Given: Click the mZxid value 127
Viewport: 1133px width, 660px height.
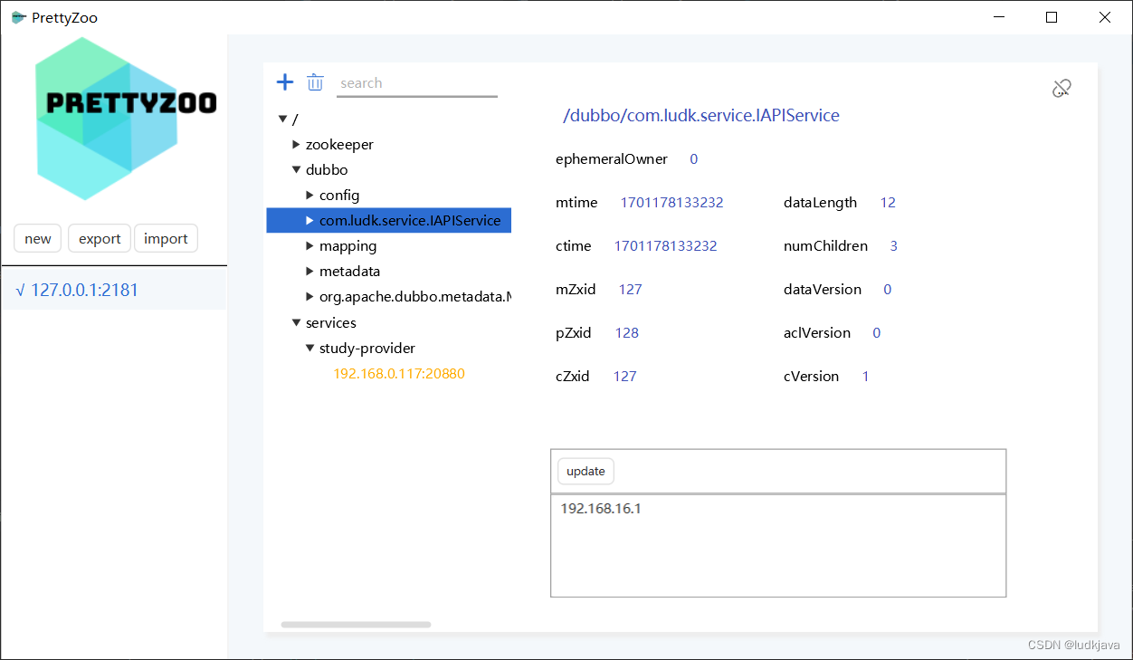Looking at the screenshot, I should point(630,289).
